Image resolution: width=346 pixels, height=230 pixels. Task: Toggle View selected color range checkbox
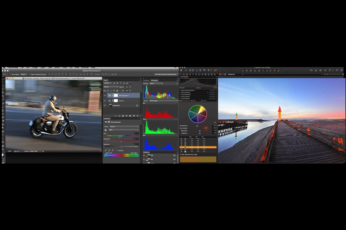[180, 155]
